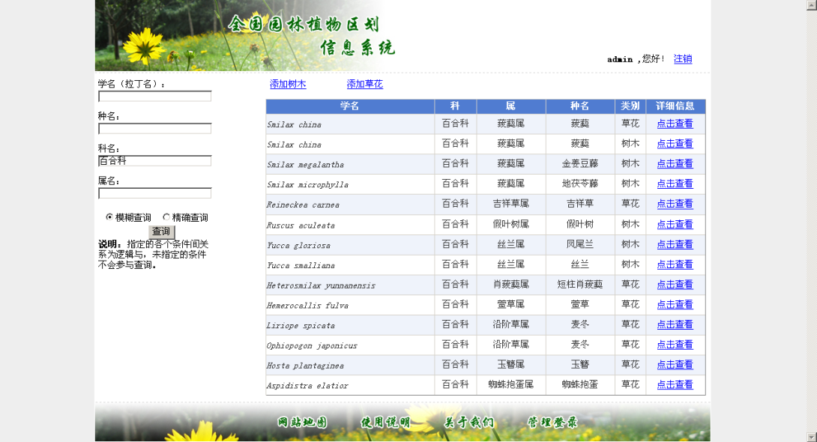Open the 添加草花 link

click(x=364, y=84)
